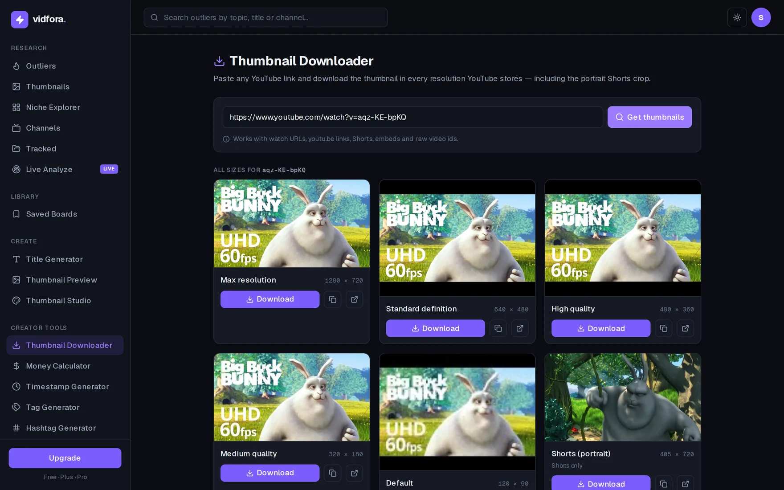Viewport: 784px width, 490px height.
Task: Click the magnifier icon in search bar
Action: click(x=155, y=17)
